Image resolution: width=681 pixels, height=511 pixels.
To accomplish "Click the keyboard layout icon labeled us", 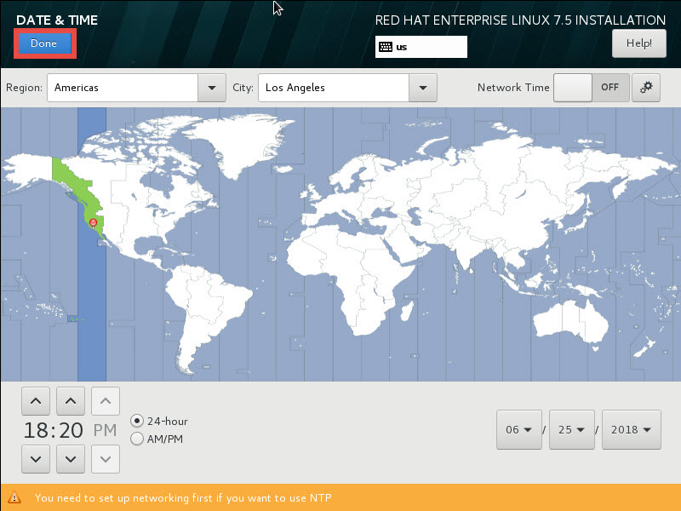I will click(x=385, y=47).
